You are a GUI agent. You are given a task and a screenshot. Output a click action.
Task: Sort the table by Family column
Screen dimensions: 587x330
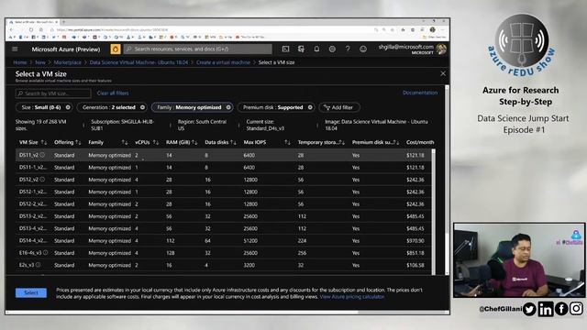pyautogui.click(x=108, y=143)
